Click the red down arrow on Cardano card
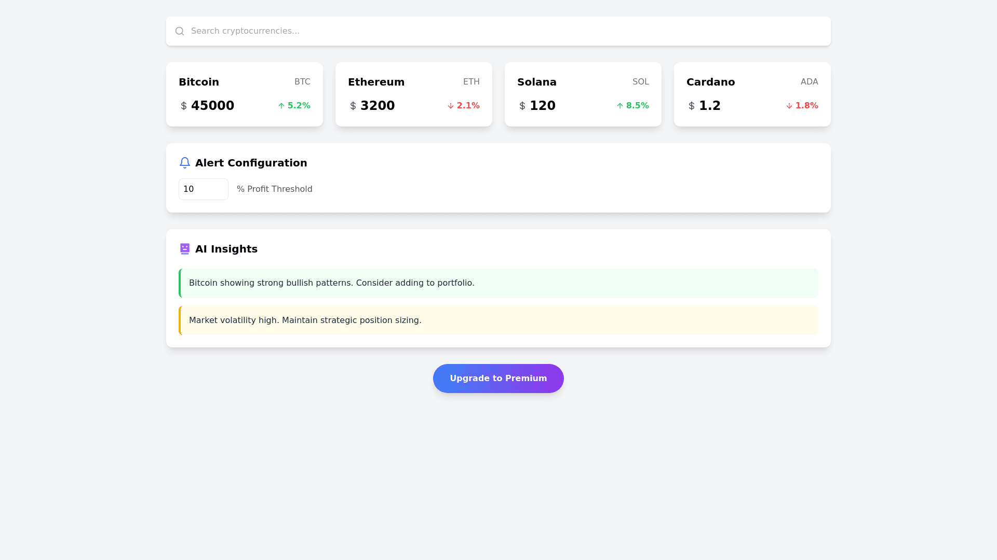The image size is (997, 560). (x=789, y=106)
